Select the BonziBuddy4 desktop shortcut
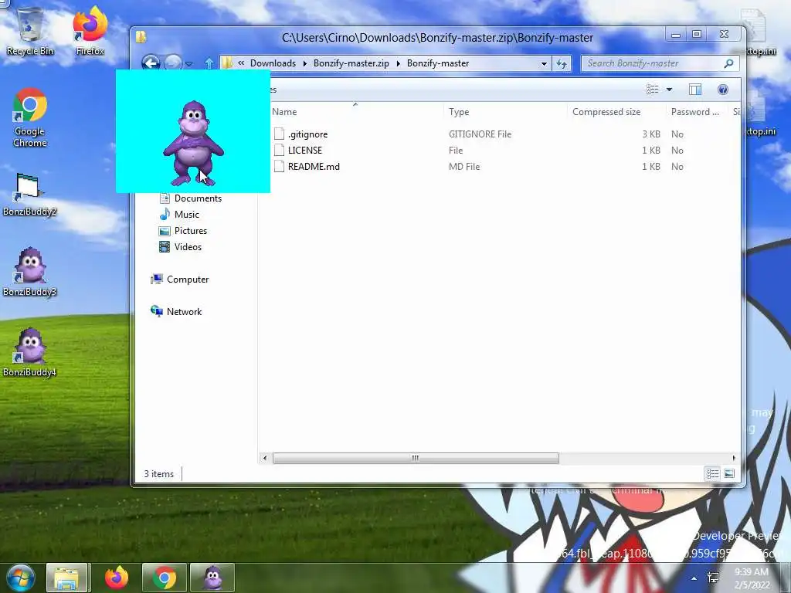The height and width of the screenshot is (593, 791). pos(29,353)
